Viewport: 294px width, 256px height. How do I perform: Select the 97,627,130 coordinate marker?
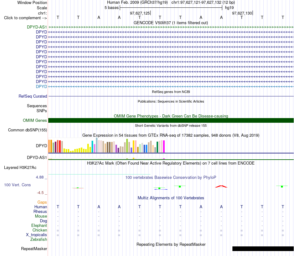tap(242, 13)
